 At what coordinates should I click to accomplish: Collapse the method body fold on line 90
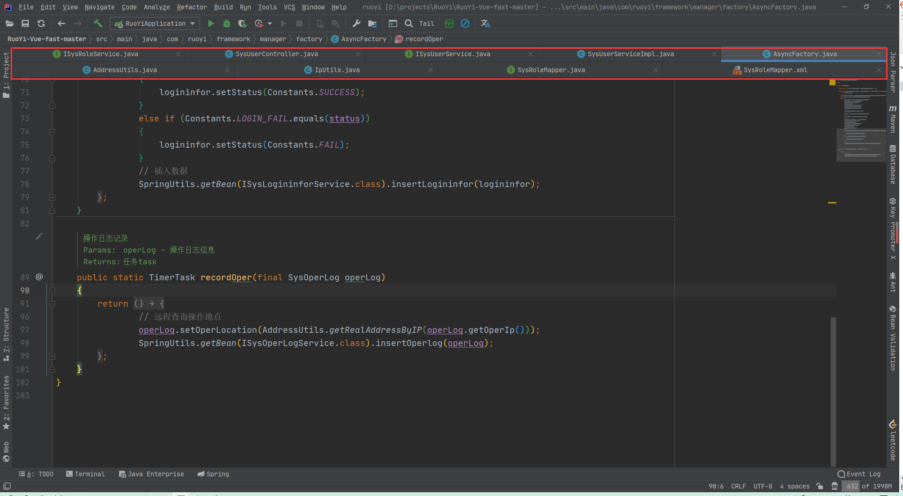[52, 291]
